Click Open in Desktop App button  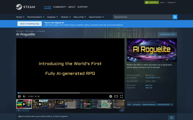point(30,24)
